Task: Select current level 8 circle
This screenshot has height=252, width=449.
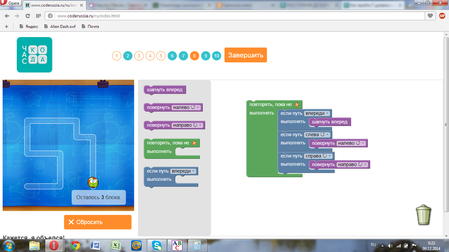Action: pos(194,56)
